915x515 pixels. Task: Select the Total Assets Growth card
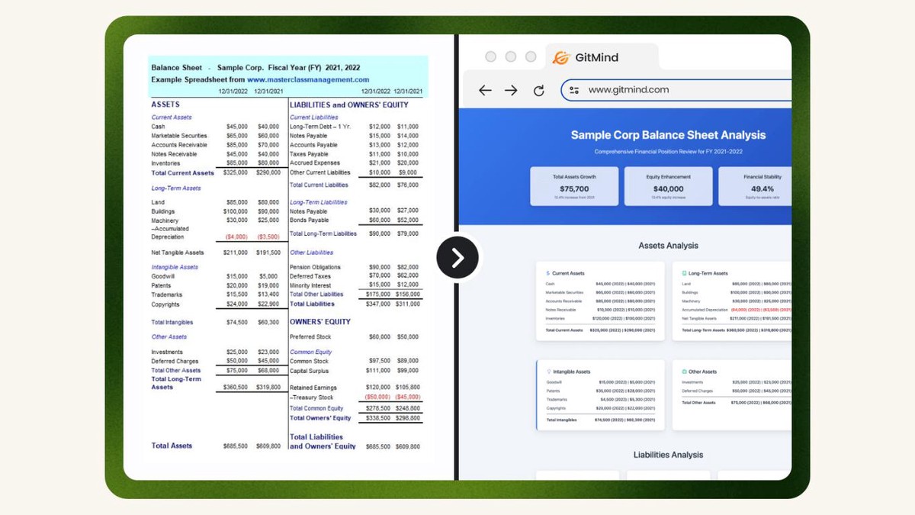point(574,186)
